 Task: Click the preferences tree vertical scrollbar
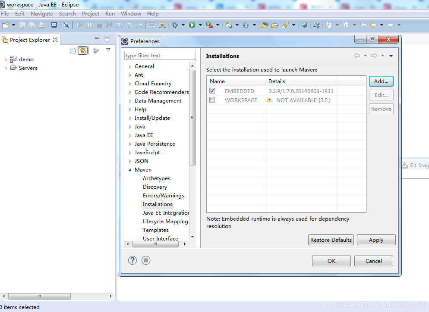point(192,118)
